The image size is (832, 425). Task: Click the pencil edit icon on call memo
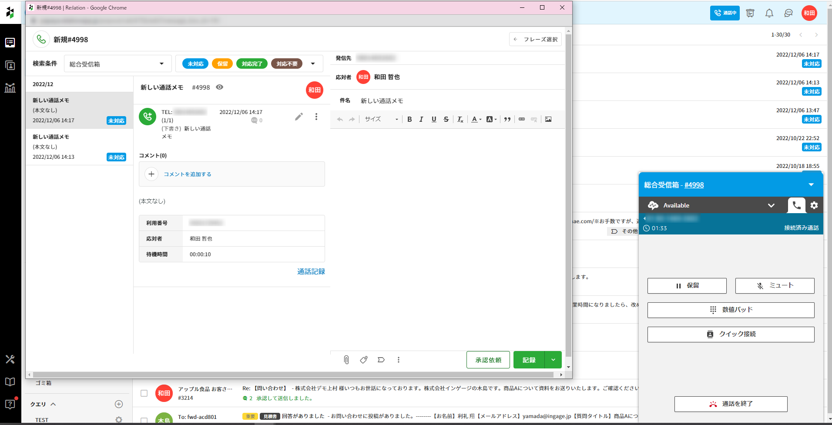(x=299, y=117)
